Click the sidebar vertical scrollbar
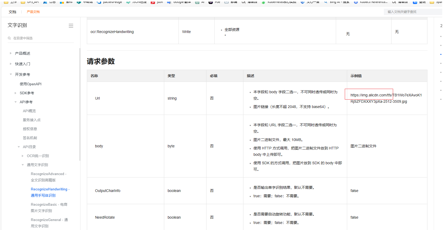The width and height of the screenshot is (443, 230). 80,104
